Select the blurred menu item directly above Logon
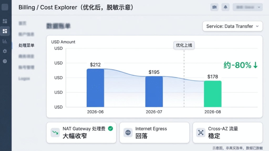269x151 pixels. click(x=27, y=67)
